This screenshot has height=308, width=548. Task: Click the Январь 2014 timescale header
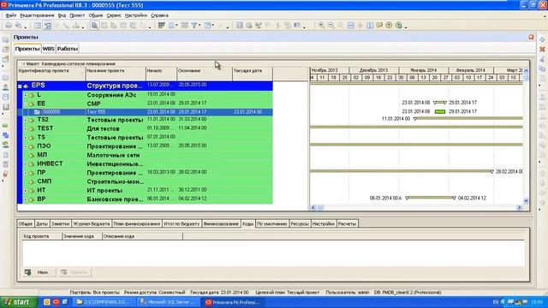point(424,70)
